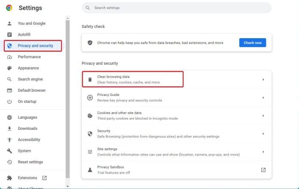The image size is (299, 189).
Task: Click the shield icon in Safety check card
Action: click(x=90, y=43)
